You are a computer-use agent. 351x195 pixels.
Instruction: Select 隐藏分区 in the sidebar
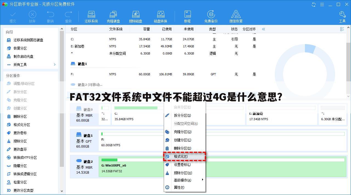click(x=20, y=166)
